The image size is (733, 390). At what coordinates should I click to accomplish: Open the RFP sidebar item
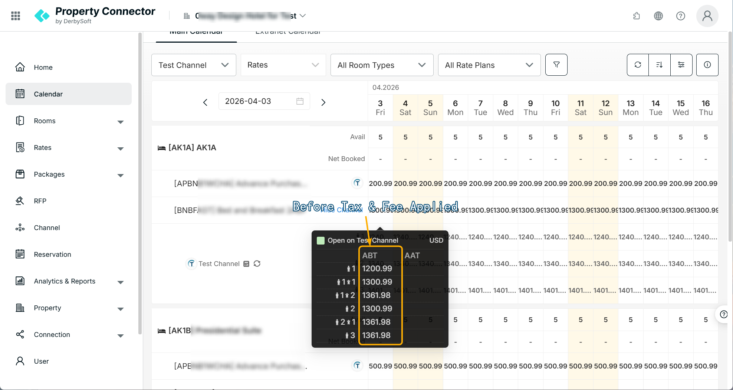(69, 201)
